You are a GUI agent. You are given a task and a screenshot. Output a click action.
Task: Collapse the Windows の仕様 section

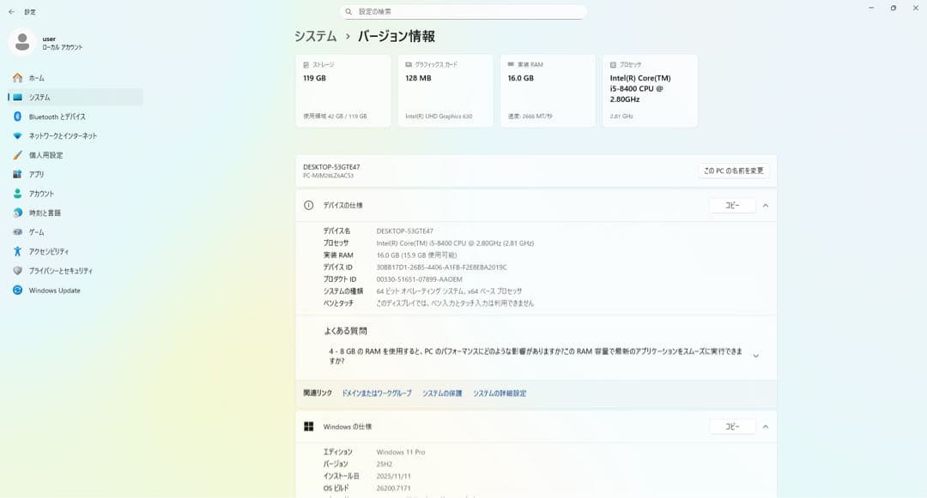(x=766, y=426)
